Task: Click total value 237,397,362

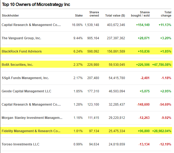Action: tap(116, 38)
